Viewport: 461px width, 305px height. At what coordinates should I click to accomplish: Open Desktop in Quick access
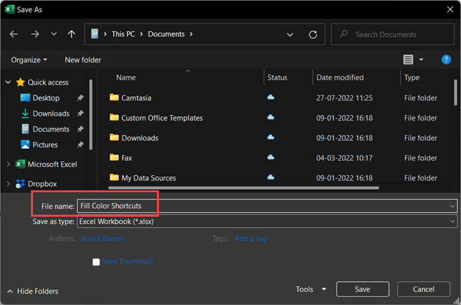click(x=46, y=97)
